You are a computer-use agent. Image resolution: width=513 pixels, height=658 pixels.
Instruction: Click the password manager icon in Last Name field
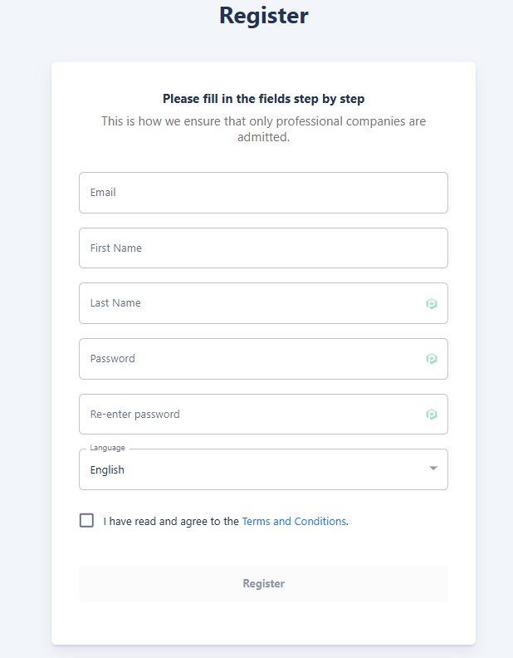coord(432,304)
